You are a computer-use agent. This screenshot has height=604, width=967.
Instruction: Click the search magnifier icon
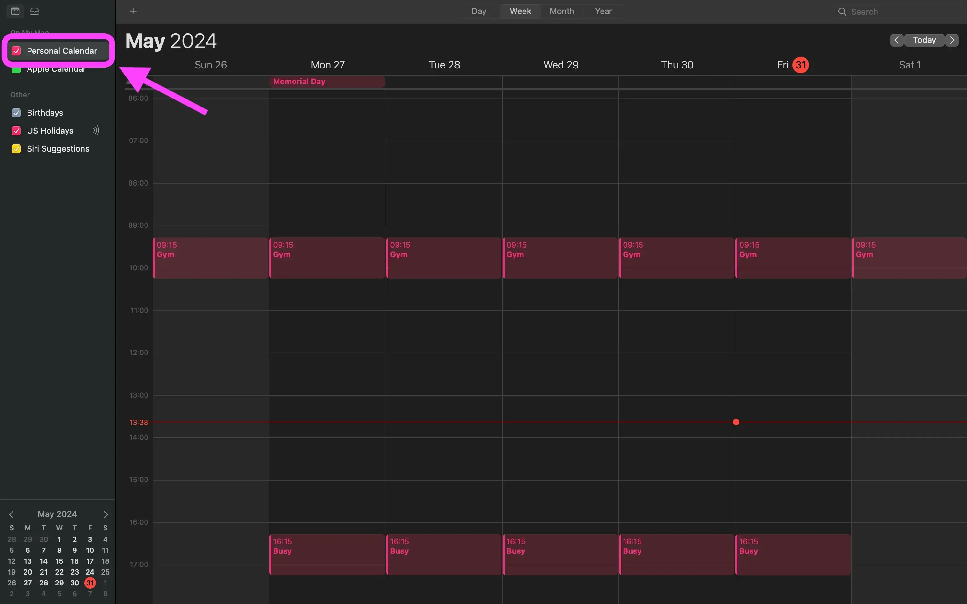click(x=842, y=12)
